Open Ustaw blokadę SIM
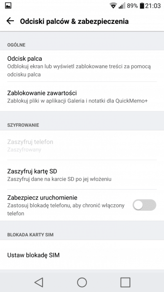 pos(82,255)
